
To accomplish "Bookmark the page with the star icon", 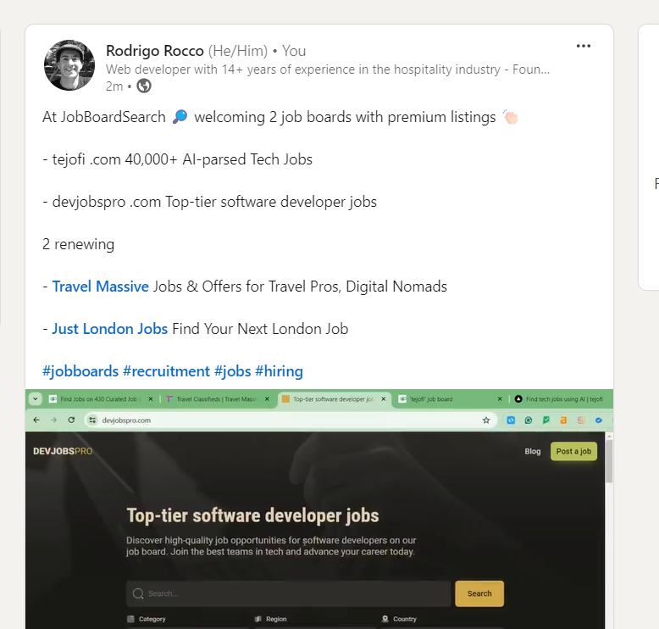I will (x=486, y=420).
